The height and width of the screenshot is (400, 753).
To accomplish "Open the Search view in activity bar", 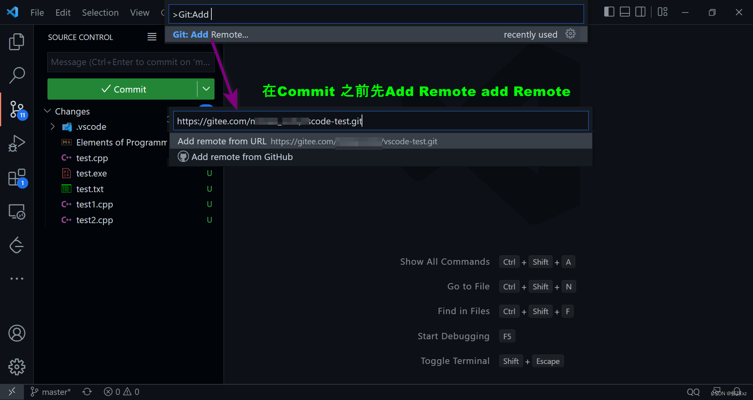I will (16, 75).
